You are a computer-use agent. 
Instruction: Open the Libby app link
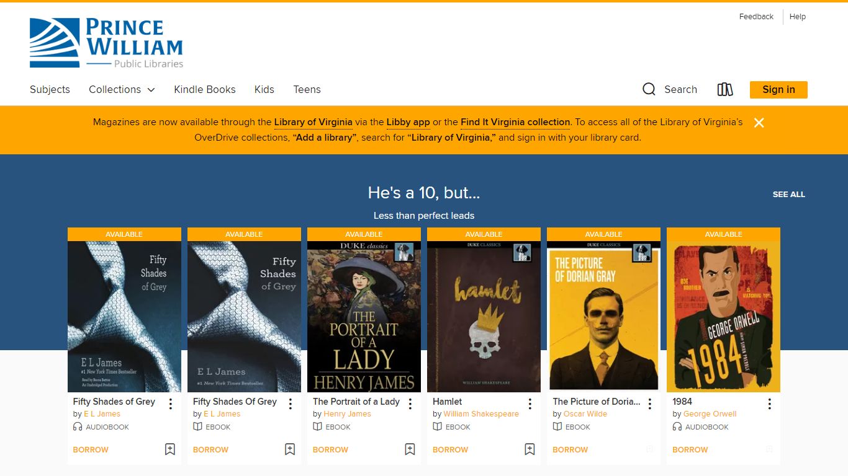(x=408, y=122)
